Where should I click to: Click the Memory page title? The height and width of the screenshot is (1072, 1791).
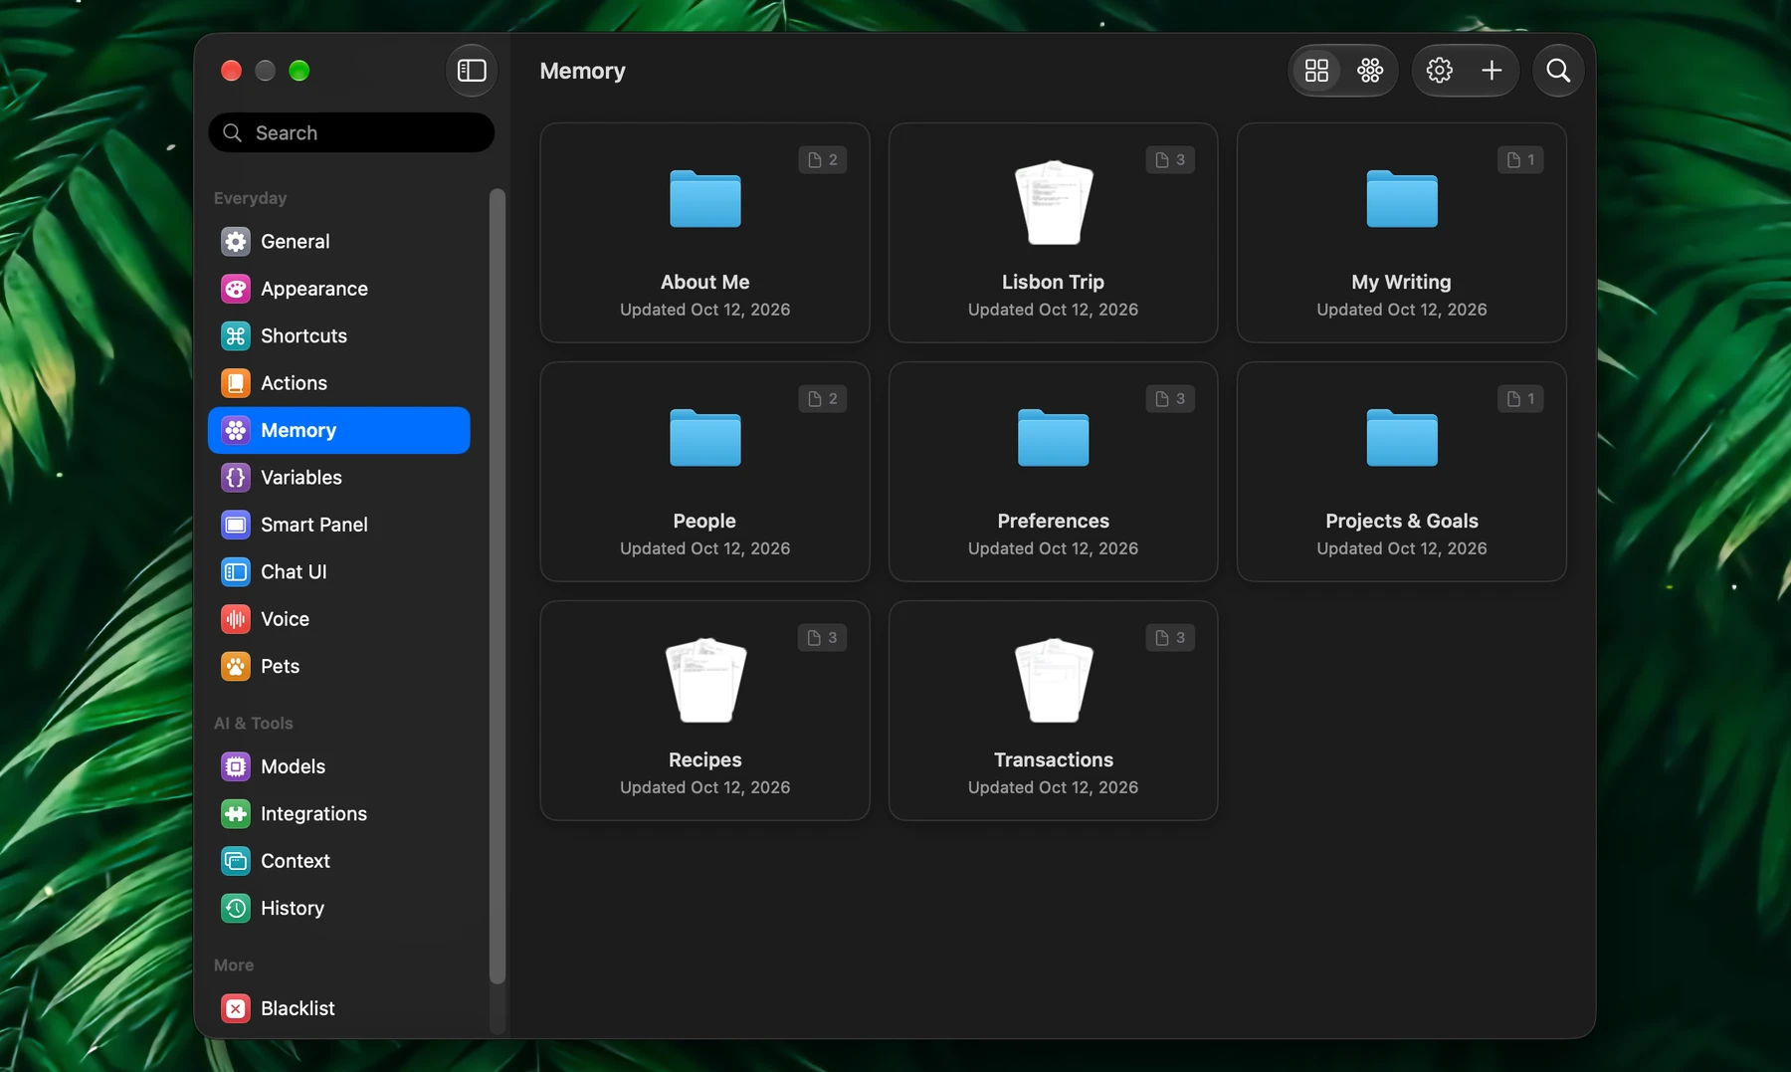click(582, 71)
